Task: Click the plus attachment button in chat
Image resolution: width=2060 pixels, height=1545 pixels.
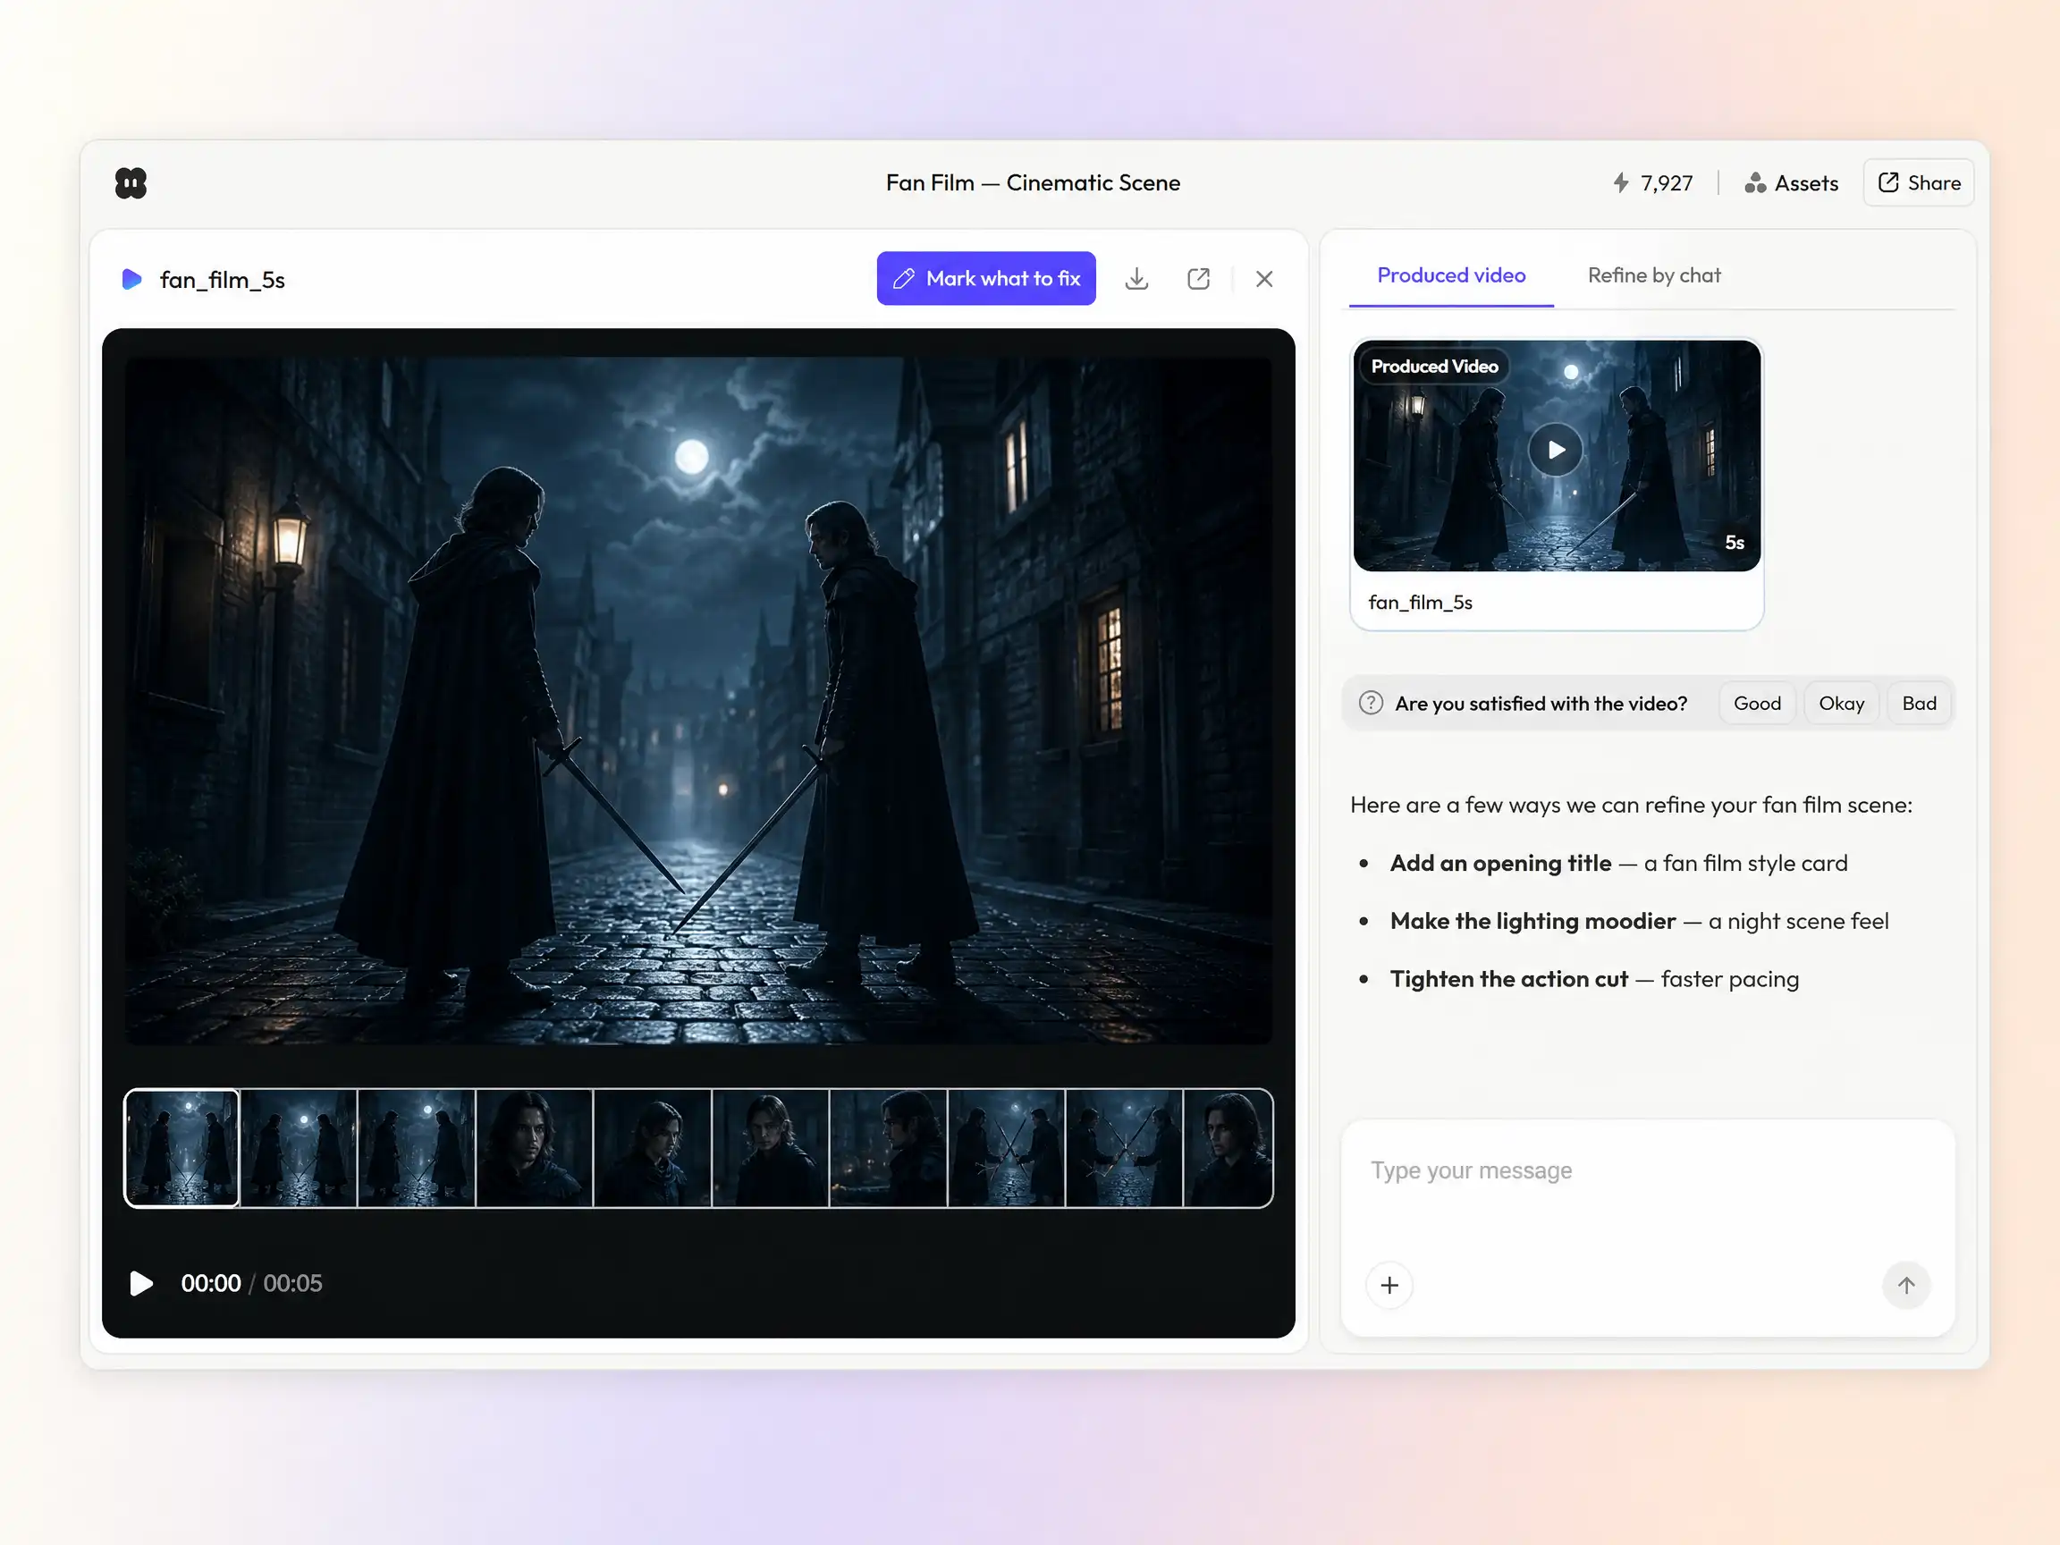Action: tap(1389, 1285)
